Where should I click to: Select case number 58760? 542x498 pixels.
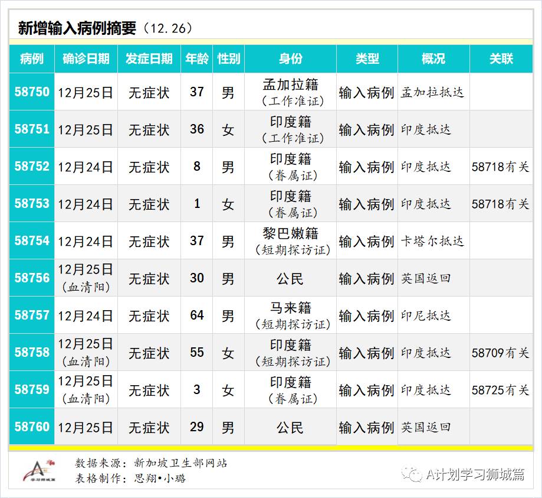pyautogui.click(x=29, y=427)
